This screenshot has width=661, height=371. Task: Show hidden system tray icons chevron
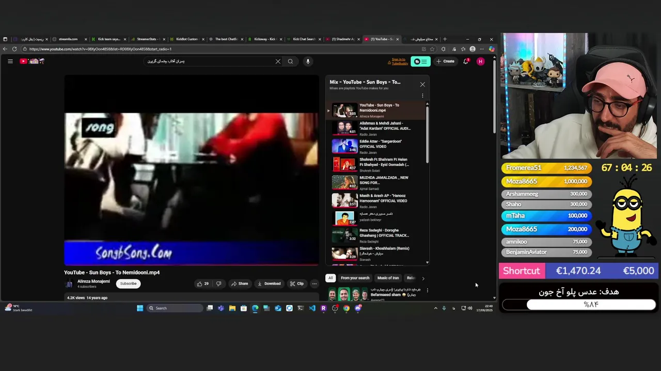[435, 308]
